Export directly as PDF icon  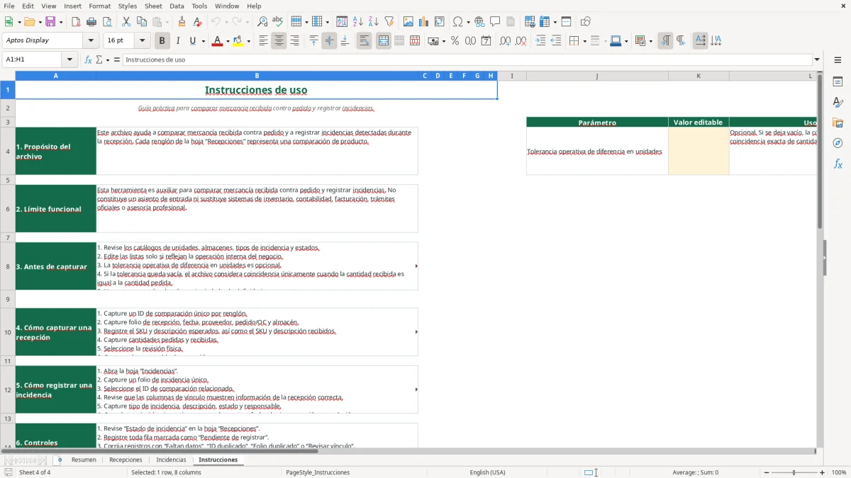click(76, 22)
